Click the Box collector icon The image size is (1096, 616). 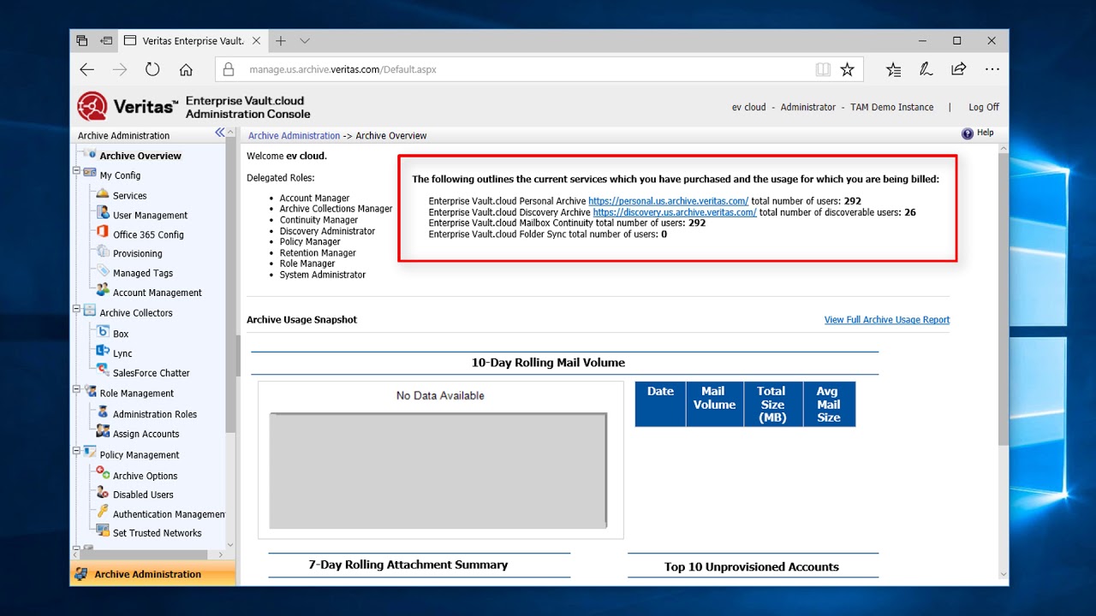[103, 333]
